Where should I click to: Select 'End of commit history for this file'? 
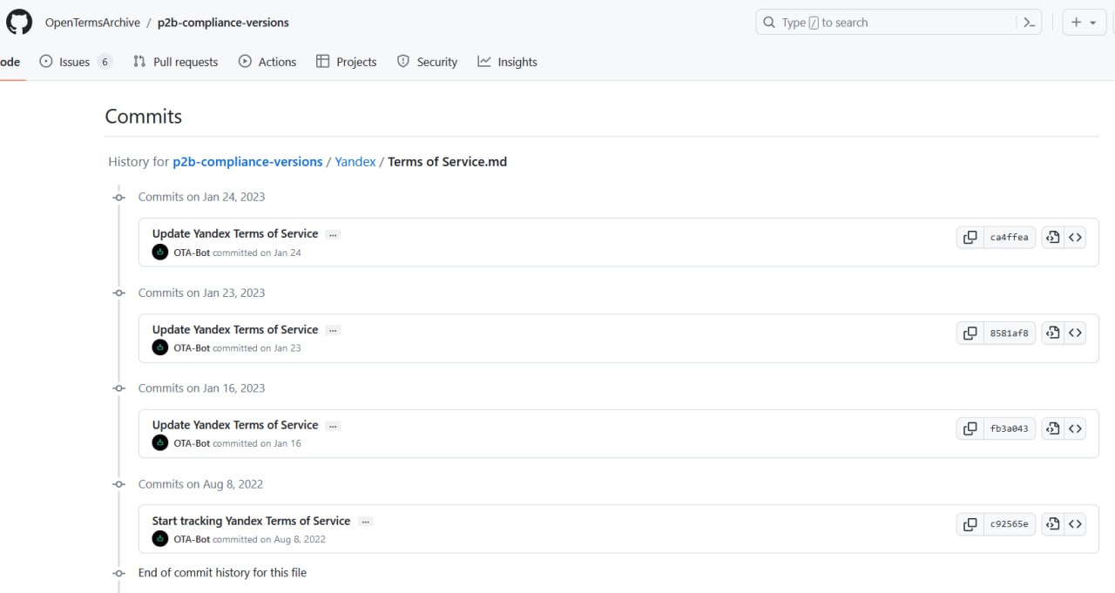point(222,573)
